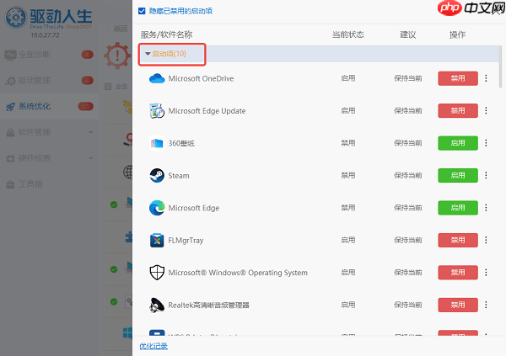Open more options for 360壁纸
Image resolution: width=506 pixels, height=356 pixels.
486,143
